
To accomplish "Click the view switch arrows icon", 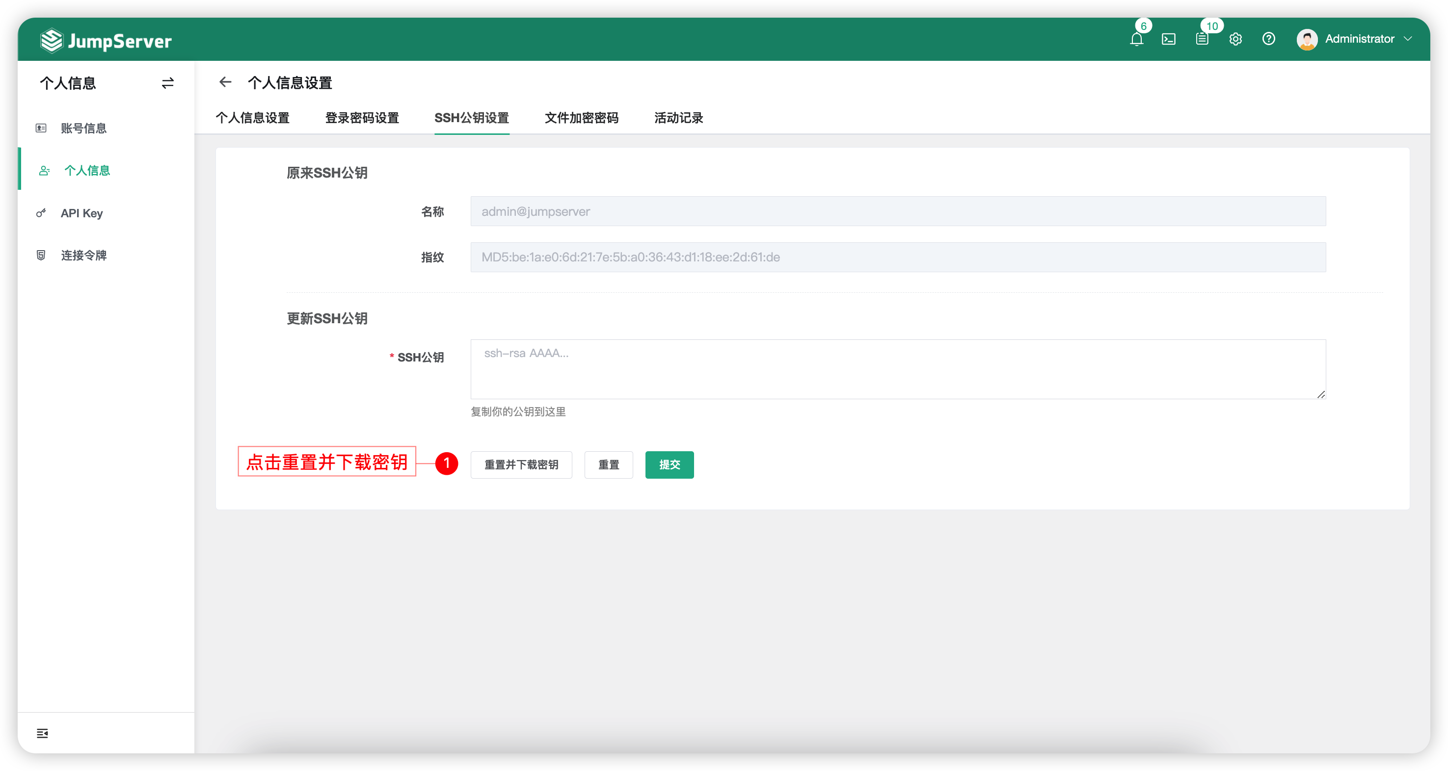I will point(167,83).
